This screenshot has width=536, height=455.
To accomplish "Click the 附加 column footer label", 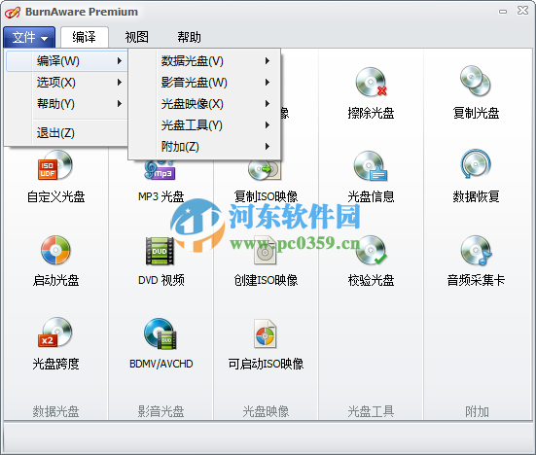I will tap(477, 411).
